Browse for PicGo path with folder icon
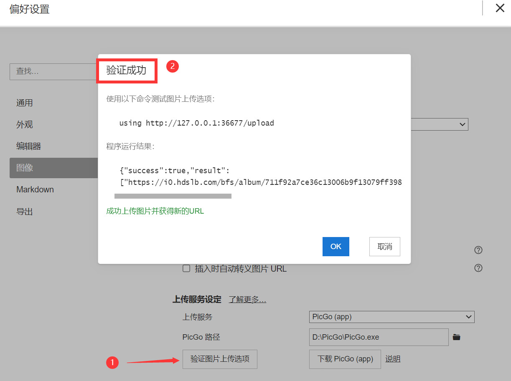The height and width of the screenshot is (381, 511). click(457, 337)
